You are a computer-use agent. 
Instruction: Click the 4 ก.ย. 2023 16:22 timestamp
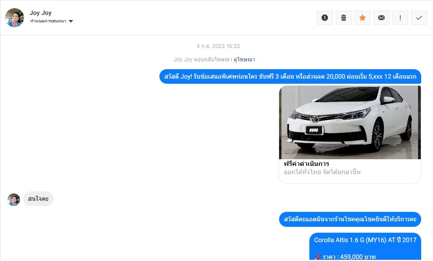point(218,46)
